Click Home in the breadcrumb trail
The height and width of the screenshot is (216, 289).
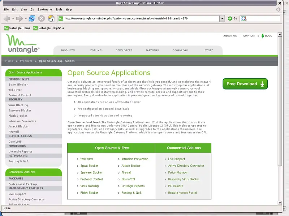click(9, 61)
